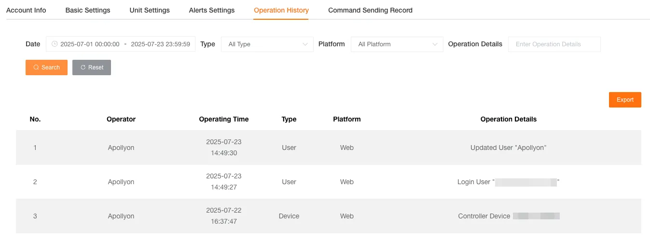Expand the Platform dropdown chevron arrow
The image size is (650, 242).
click(x=435, y=44)
